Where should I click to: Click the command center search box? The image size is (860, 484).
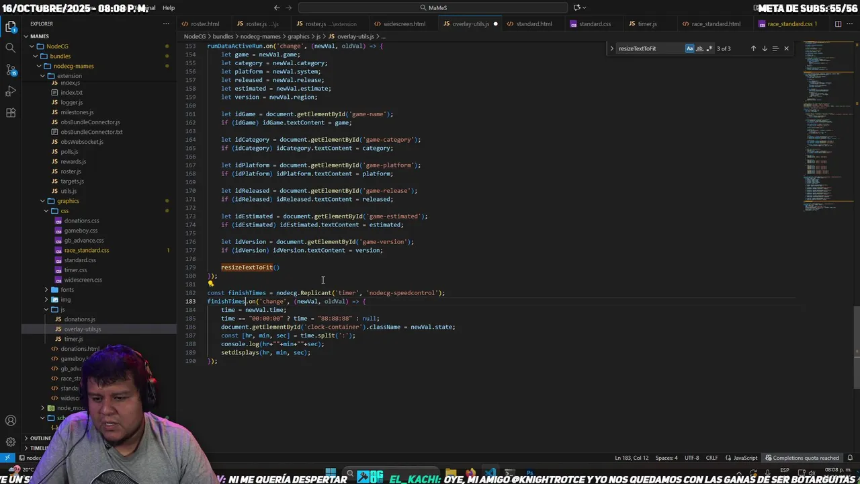pyautogui.click(x=433, y=7)
